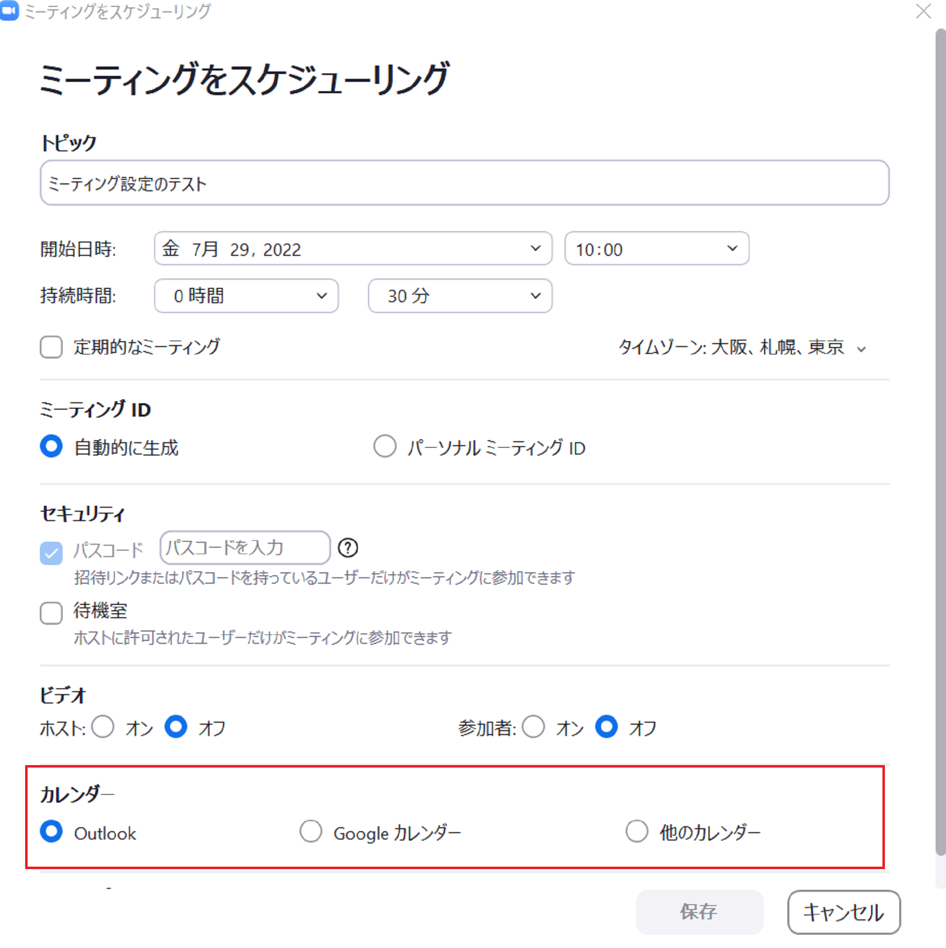Open the start date dropdown

click(x=353, y=248)
